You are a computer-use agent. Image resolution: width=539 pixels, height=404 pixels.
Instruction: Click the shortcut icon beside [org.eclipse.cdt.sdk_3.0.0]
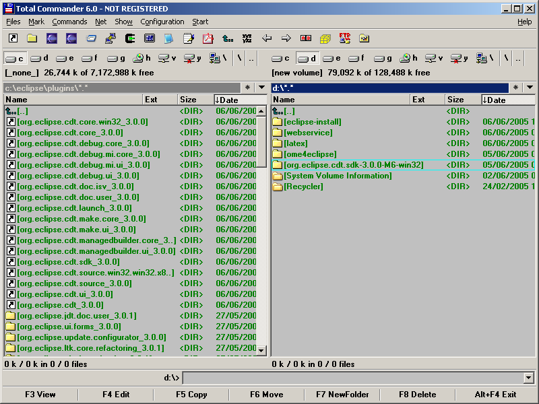click(11, 262)
